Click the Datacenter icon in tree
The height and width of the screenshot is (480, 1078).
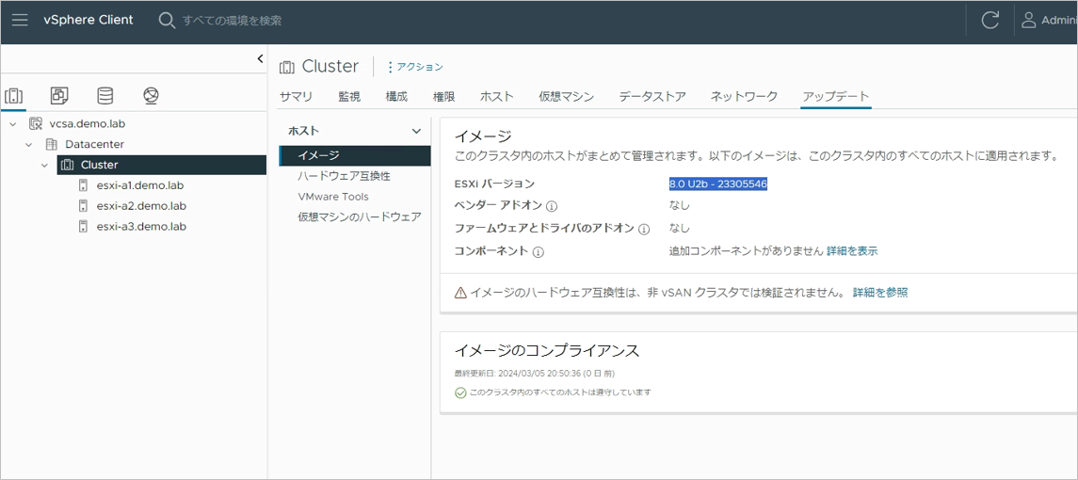click(51, 144)
